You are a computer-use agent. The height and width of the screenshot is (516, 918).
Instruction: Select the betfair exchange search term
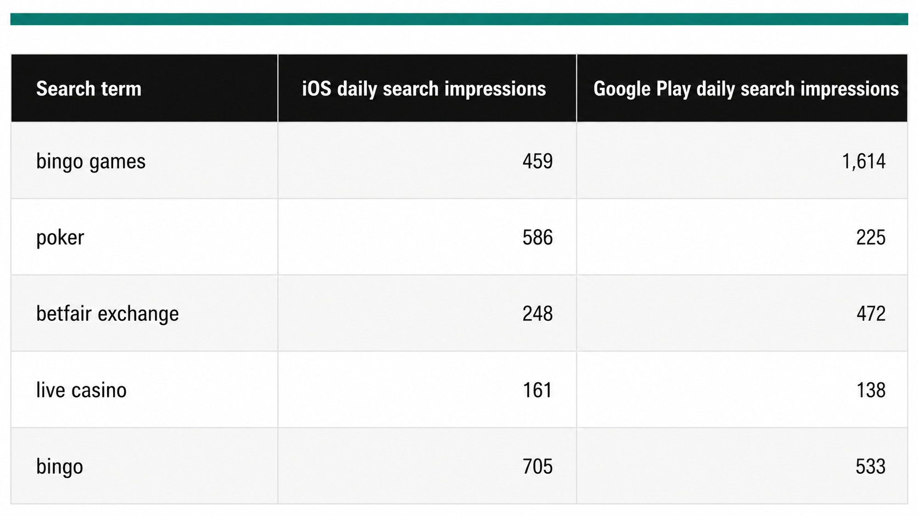point(107,314)
